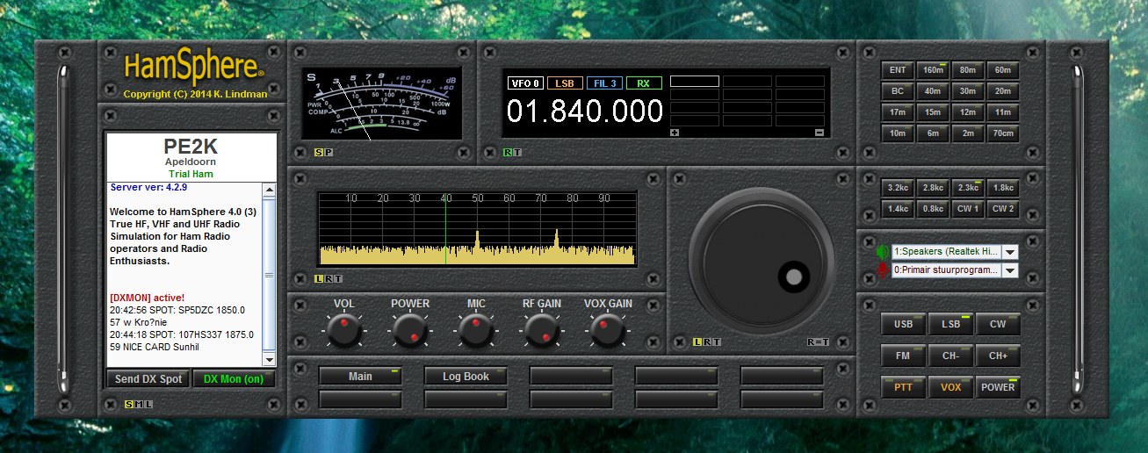This screenshot has height=453, width=1148.
Task: Open the speakers output device dropdown
Action: [x=1009, y=252]
